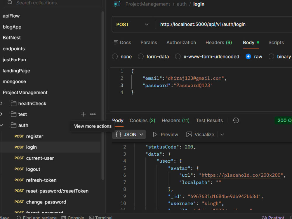Open the Docs tab
The width and height of the screenshot is (292, 219).
[x=123, y=42]
